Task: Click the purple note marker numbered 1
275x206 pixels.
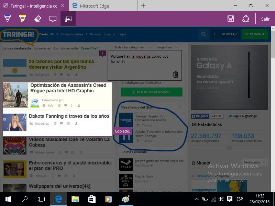Action: (x=102, y=53)
